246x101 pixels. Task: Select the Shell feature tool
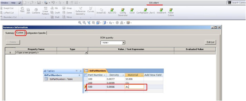(55, 17)
